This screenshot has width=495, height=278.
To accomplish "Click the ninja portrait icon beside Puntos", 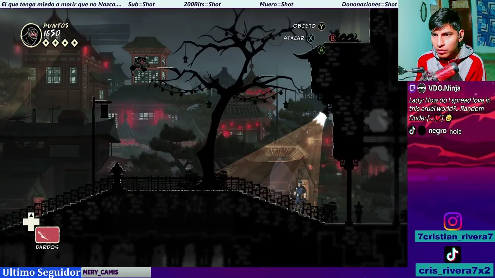I will (x=31, y=35).
